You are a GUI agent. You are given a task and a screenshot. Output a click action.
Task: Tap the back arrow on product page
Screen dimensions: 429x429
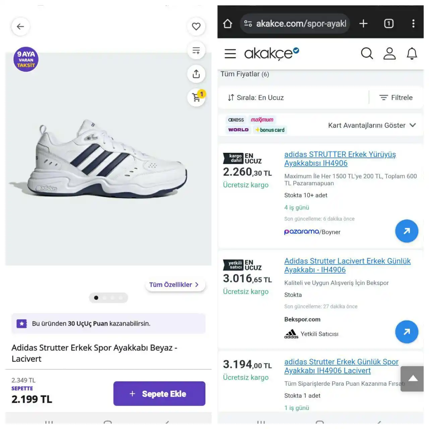pos(20,26)
